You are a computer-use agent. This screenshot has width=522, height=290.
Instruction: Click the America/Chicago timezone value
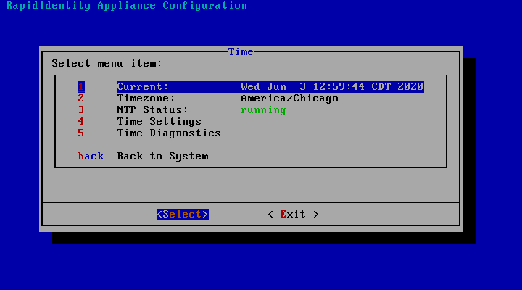click(289, 99)
